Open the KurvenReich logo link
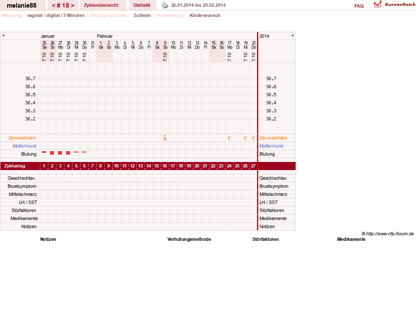416x332 pixels. pos(394,5)
